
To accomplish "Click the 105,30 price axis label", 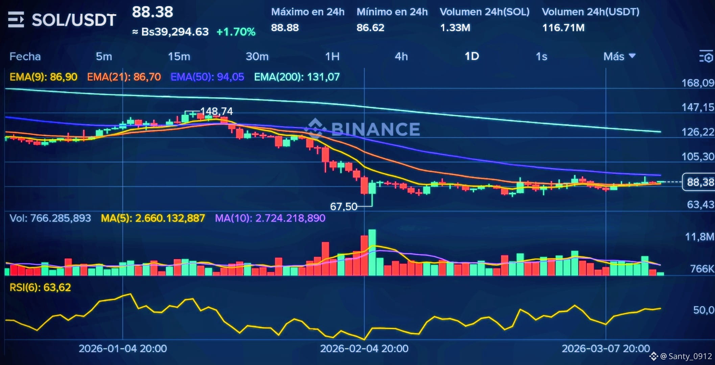I will coord(698,157).
